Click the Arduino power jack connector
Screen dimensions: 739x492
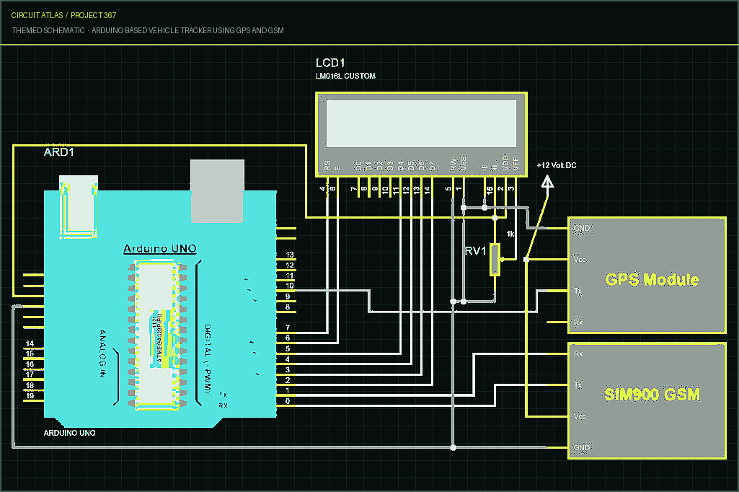[79, 206]
